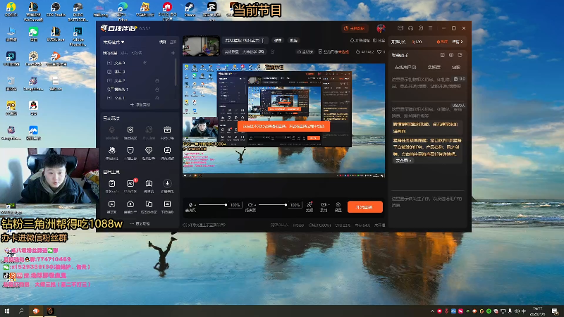
Task: Open the upload arrow tool in 直播工具
Action: pyautogui.click(x=130, y=204)
